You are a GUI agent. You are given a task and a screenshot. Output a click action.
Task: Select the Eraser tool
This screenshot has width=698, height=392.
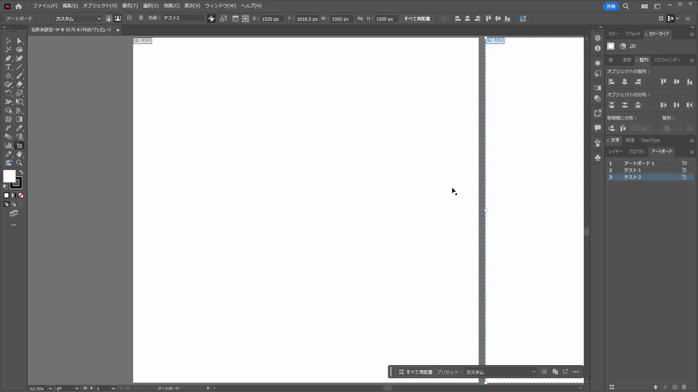click(x=20, y=85)
